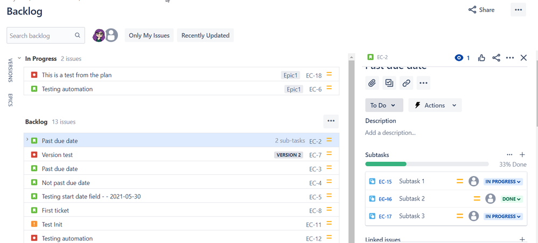Click Add a description field
Image resolution: width=538 pixels, height=243 pixels.
pyautogui.click(x=390, y=133)
